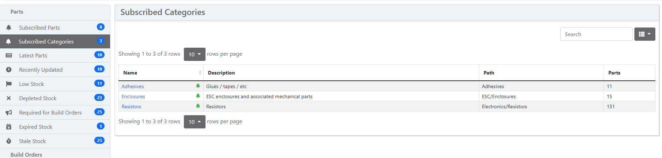Open the Low Stock sidebar item
Screen dimensions: 662x158
tap(31, 84)
